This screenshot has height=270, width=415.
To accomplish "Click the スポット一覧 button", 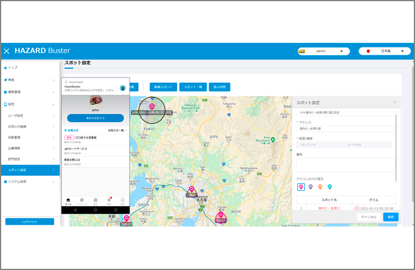I will pyautogui.click(x=193, y=87).
